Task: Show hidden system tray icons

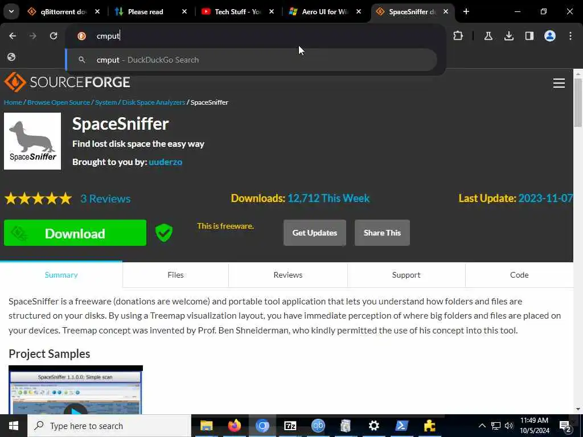Action: pyautogui.click(x=482, y=426)
